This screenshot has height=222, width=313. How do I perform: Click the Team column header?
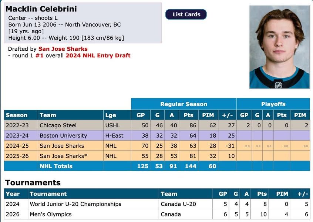point(48,115)
